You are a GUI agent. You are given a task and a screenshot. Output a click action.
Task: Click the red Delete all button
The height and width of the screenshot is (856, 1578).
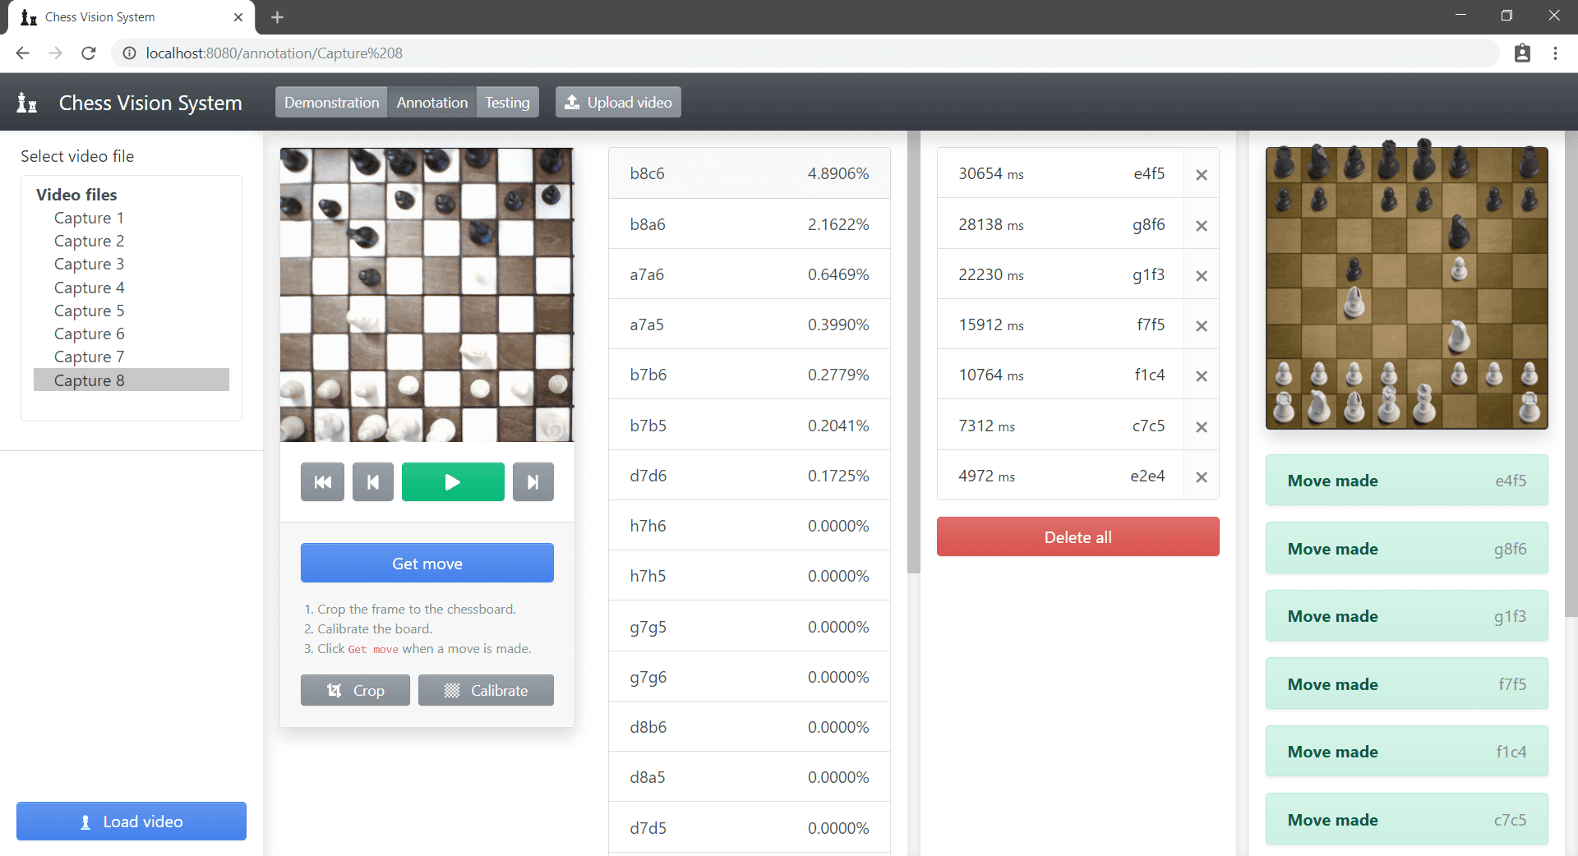click(1077, 537)
